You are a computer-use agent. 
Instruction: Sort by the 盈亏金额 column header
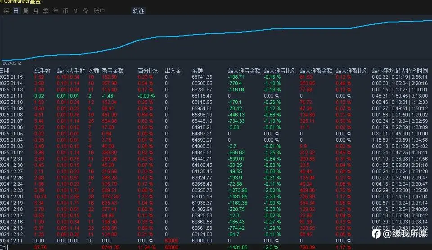112,71
